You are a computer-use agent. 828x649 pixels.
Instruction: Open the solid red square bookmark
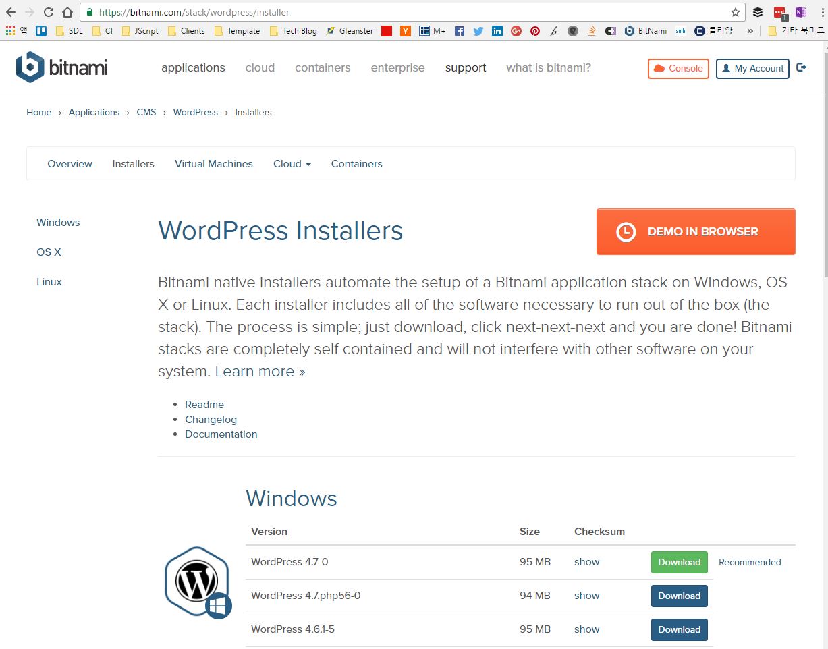387,31
